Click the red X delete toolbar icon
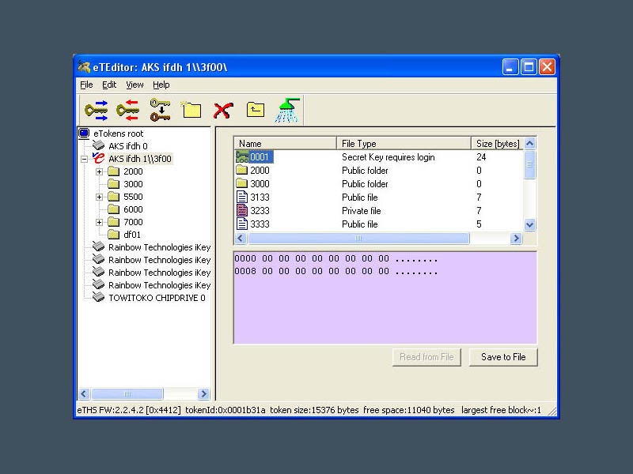 (x=223, y=111)
